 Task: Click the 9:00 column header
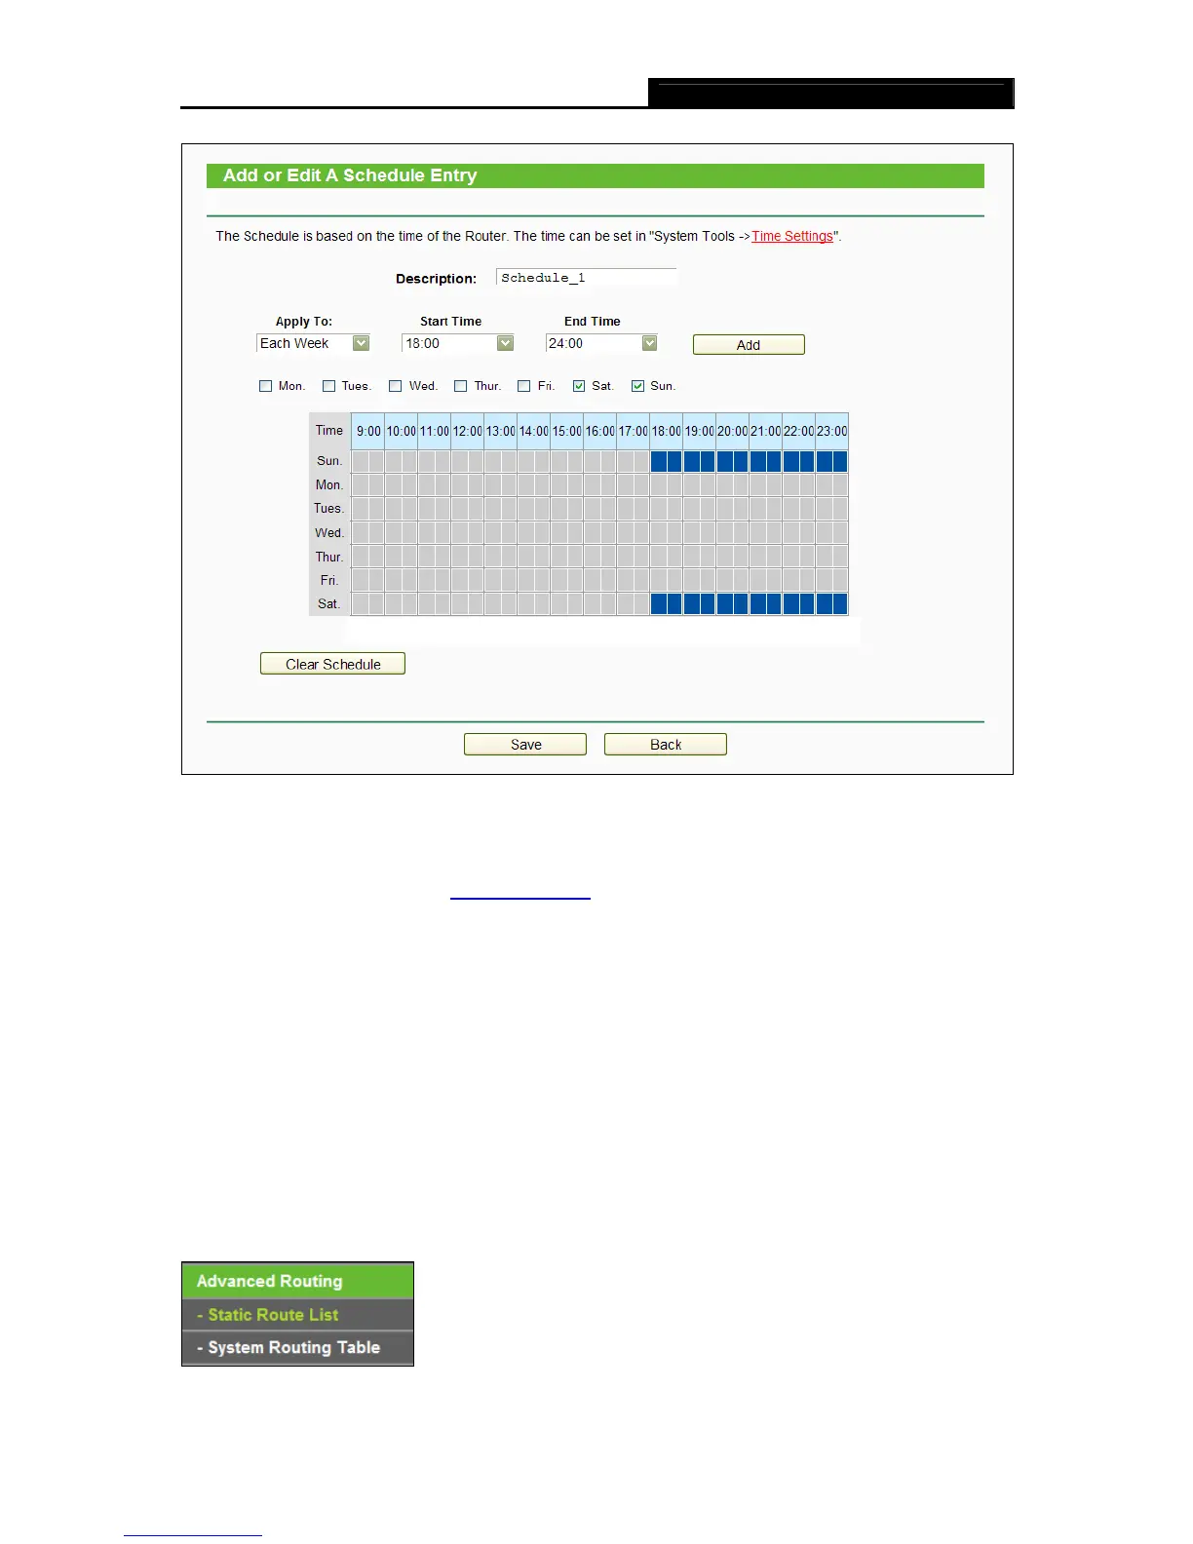pyautogui.click(x=368, y=431)
